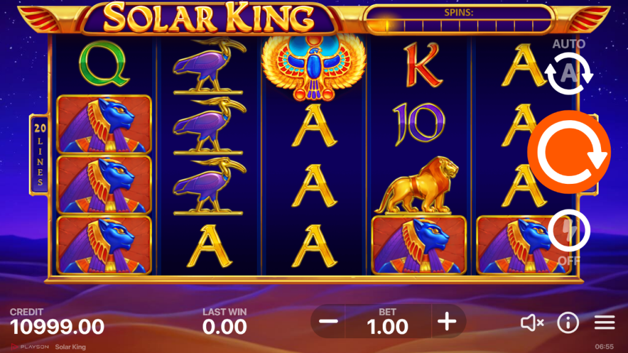
Task: Click the golden lion symbol
Action: (x=417, y=184)
